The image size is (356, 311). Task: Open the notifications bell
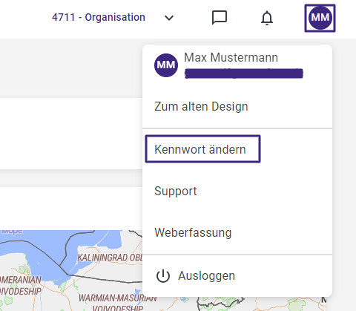[x=267, y=18]
